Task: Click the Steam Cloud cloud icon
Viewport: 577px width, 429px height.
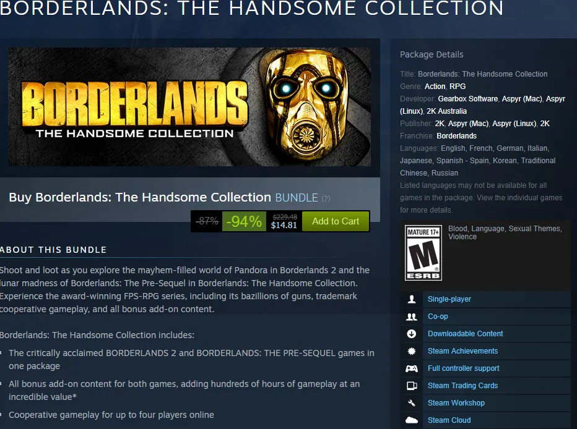Action: pyautogui.click(x=412, y=420)
